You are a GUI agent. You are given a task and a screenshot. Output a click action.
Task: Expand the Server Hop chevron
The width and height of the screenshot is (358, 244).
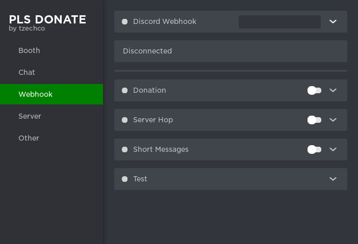pos(333,120)
